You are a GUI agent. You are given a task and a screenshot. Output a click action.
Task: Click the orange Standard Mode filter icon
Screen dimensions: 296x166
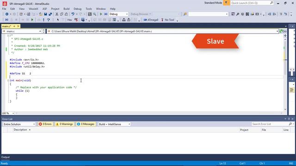[x=226, y=3]
